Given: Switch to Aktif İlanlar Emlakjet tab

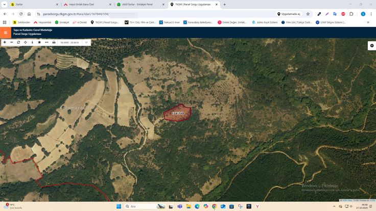Looking at the screenshot, I should 137,4.
